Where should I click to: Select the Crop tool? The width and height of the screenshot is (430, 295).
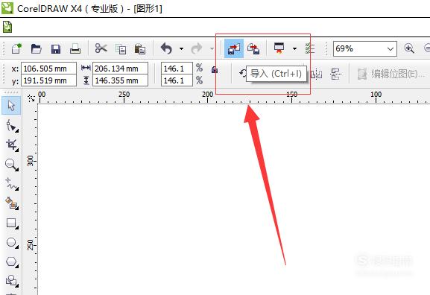click(x=12, y=145)
